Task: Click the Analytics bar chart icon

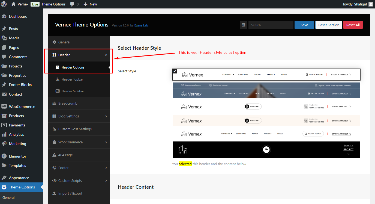Action: 4,134
